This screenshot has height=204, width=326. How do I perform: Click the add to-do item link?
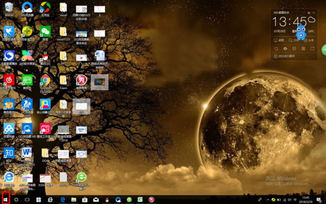coord(284,56)
